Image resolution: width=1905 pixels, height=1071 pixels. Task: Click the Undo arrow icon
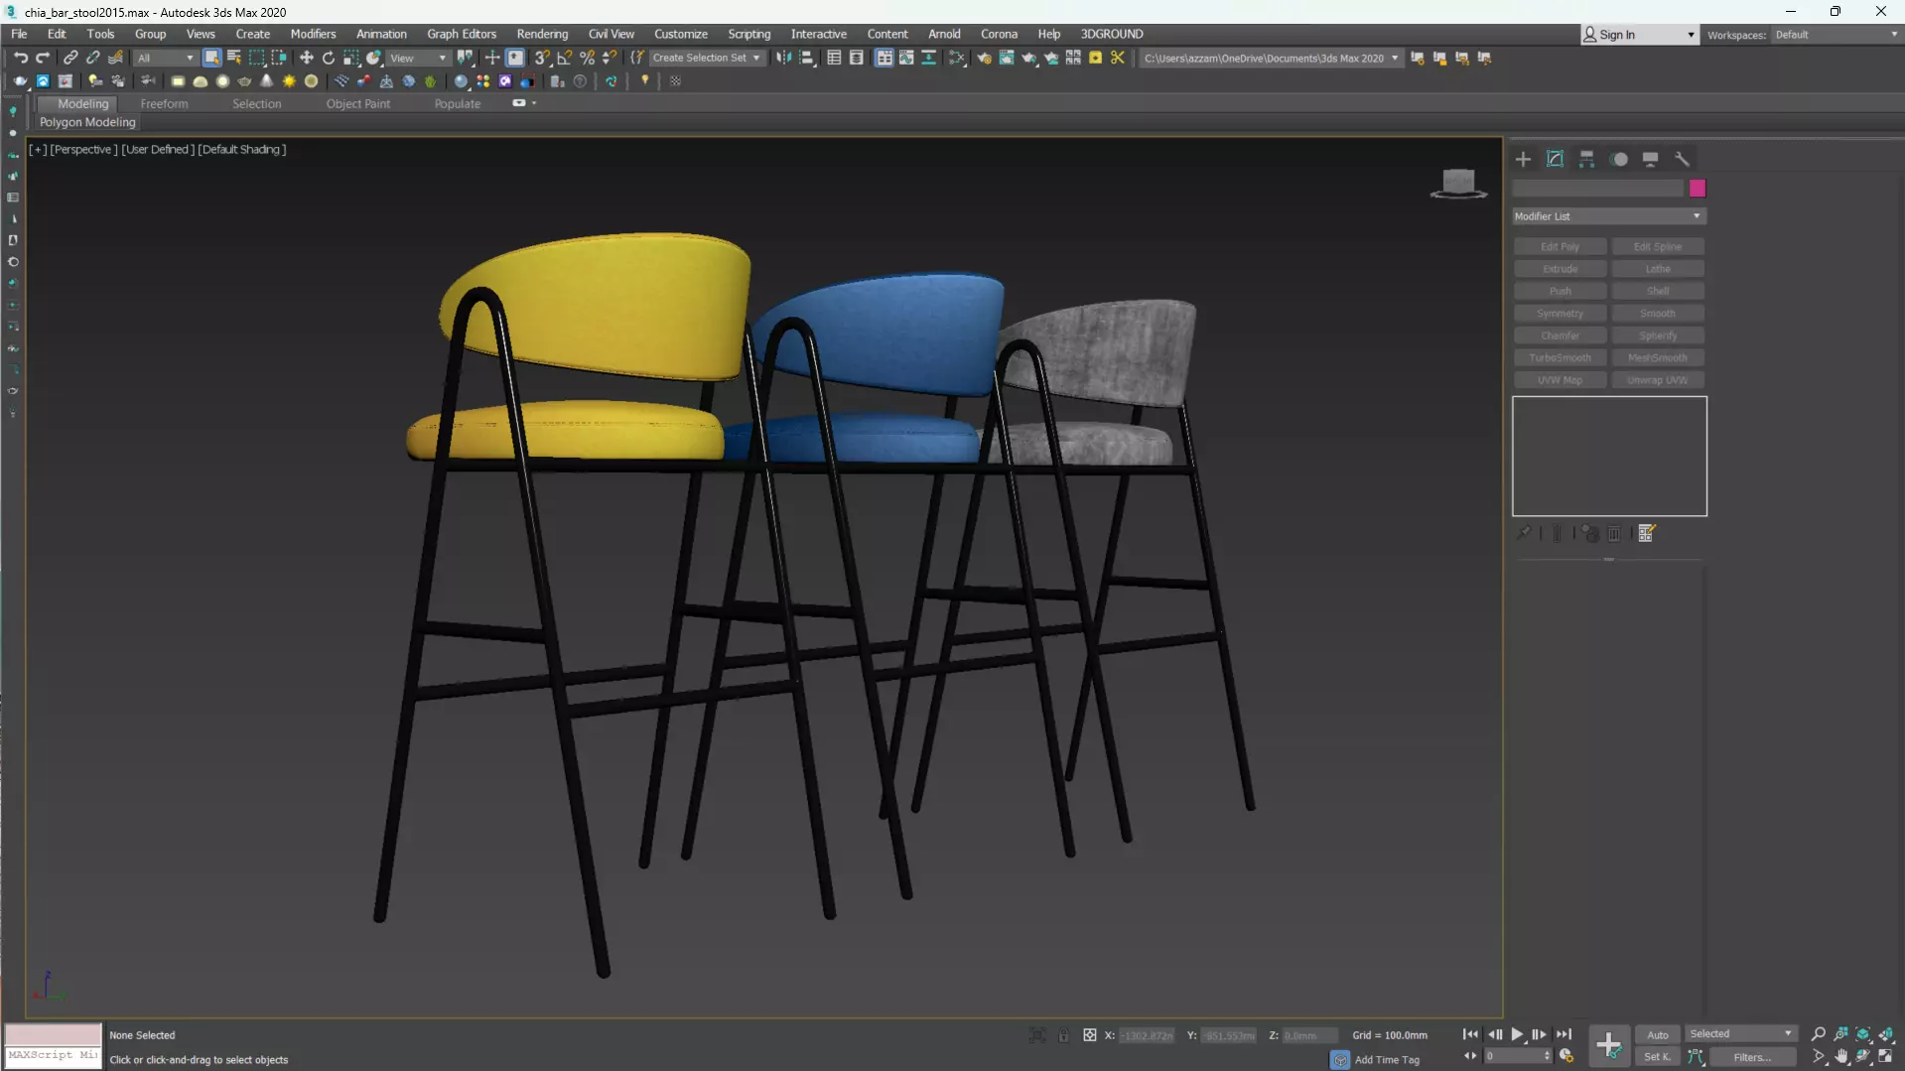(20, 58)
